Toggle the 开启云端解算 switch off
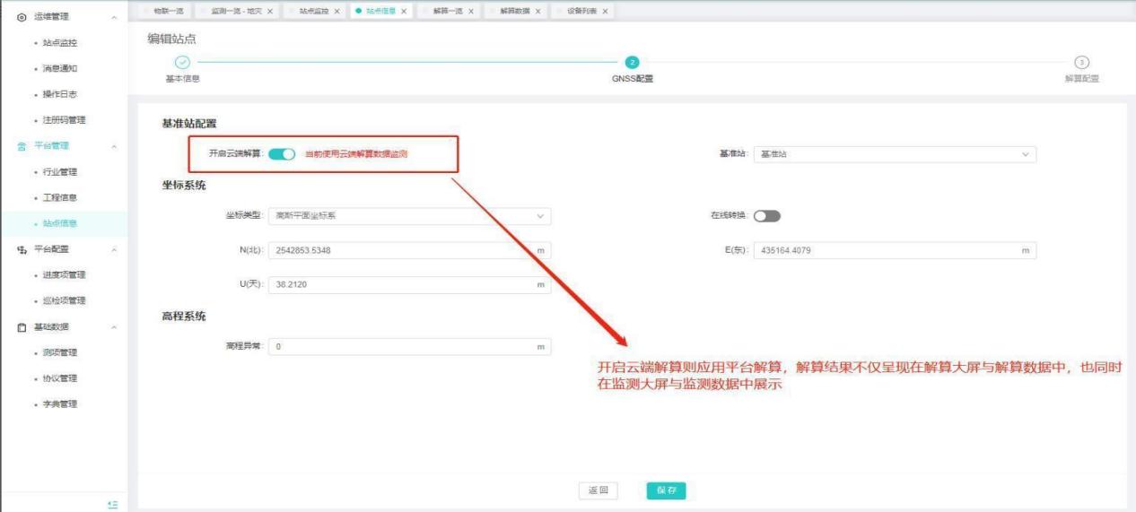This screenshot has height=512, width=1136. pyautogui.click(x=282, y=154)
